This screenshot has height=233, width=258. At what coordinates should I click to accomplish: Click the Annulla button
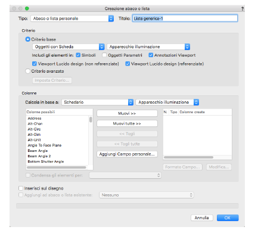point(202,218)
